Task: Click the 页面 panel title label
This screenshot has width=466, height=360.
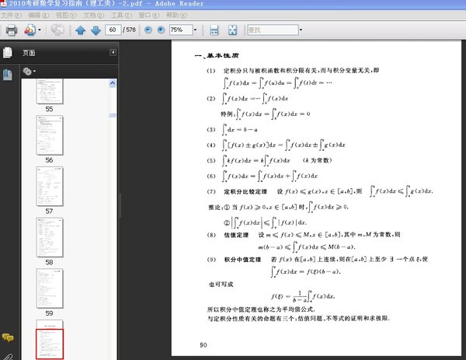Action: click(x=29, y=53)
